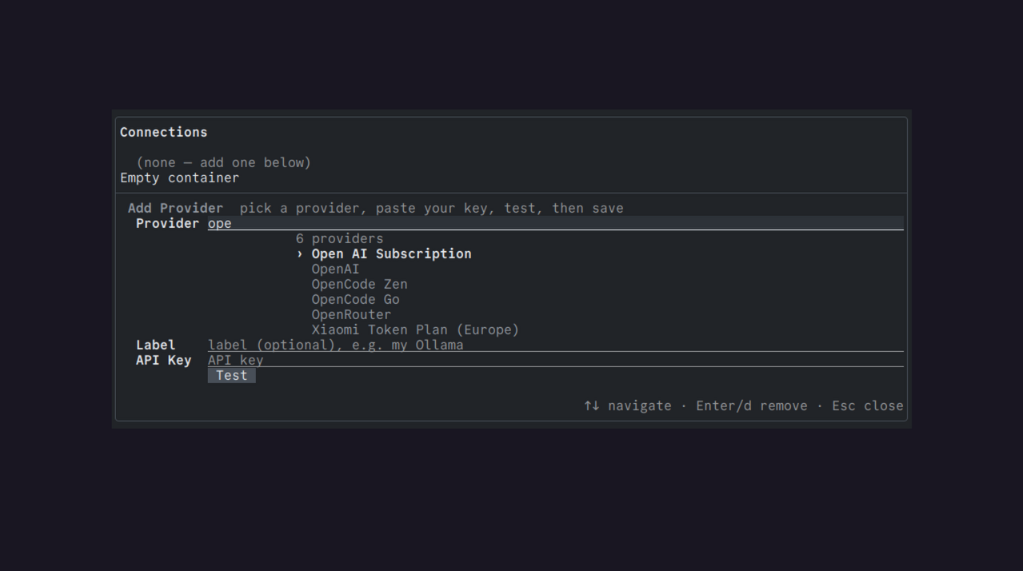Click the 'Provider' field label
This screenshot has width=1023, height=571.
pyautogui.click(x=167, y=223)
